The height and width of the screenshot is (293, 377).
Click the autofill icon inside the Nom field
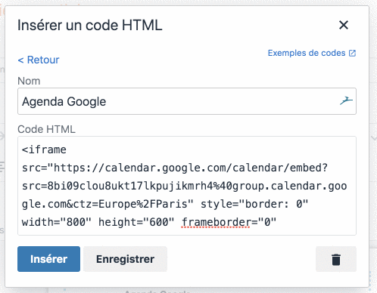pyautogui.click(x=346, y=100)
